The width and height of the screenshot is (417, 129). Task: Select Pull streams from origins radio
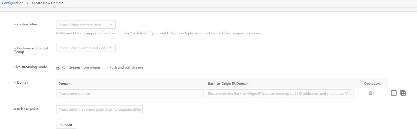(58, 67)
